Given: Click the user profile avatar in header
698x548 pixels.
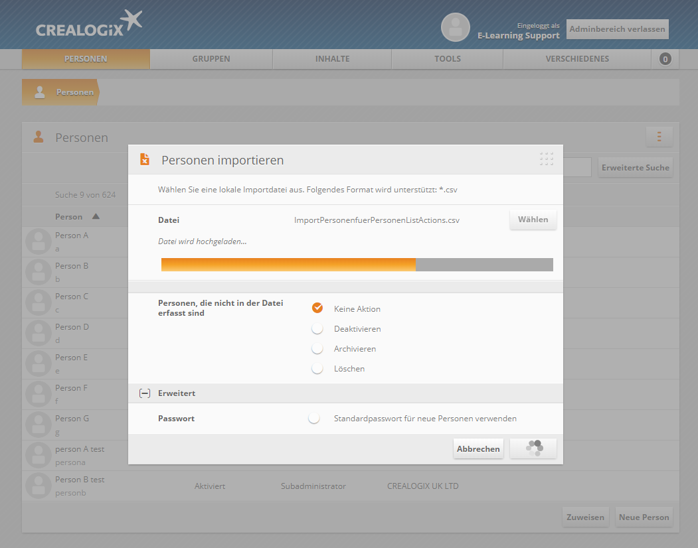Looking at the screenshot, I should coord(455,27).
